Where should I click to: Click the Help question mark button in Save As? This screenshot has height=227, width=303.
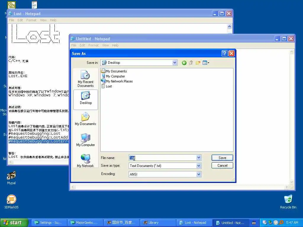tap(225, 53)
